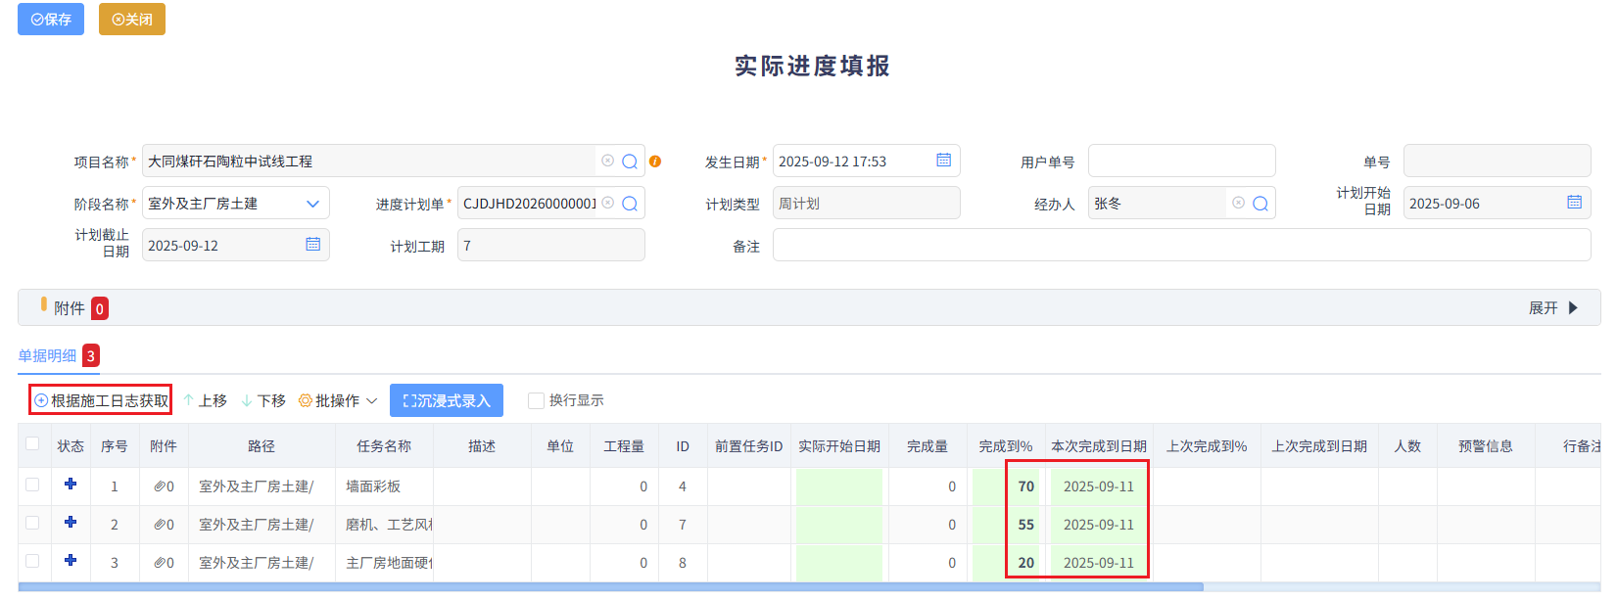Click the search icon in 进度计划单 field
The height and width of the screenshot is (601, 1617).
pyautogui.click(x=630, y=204)
